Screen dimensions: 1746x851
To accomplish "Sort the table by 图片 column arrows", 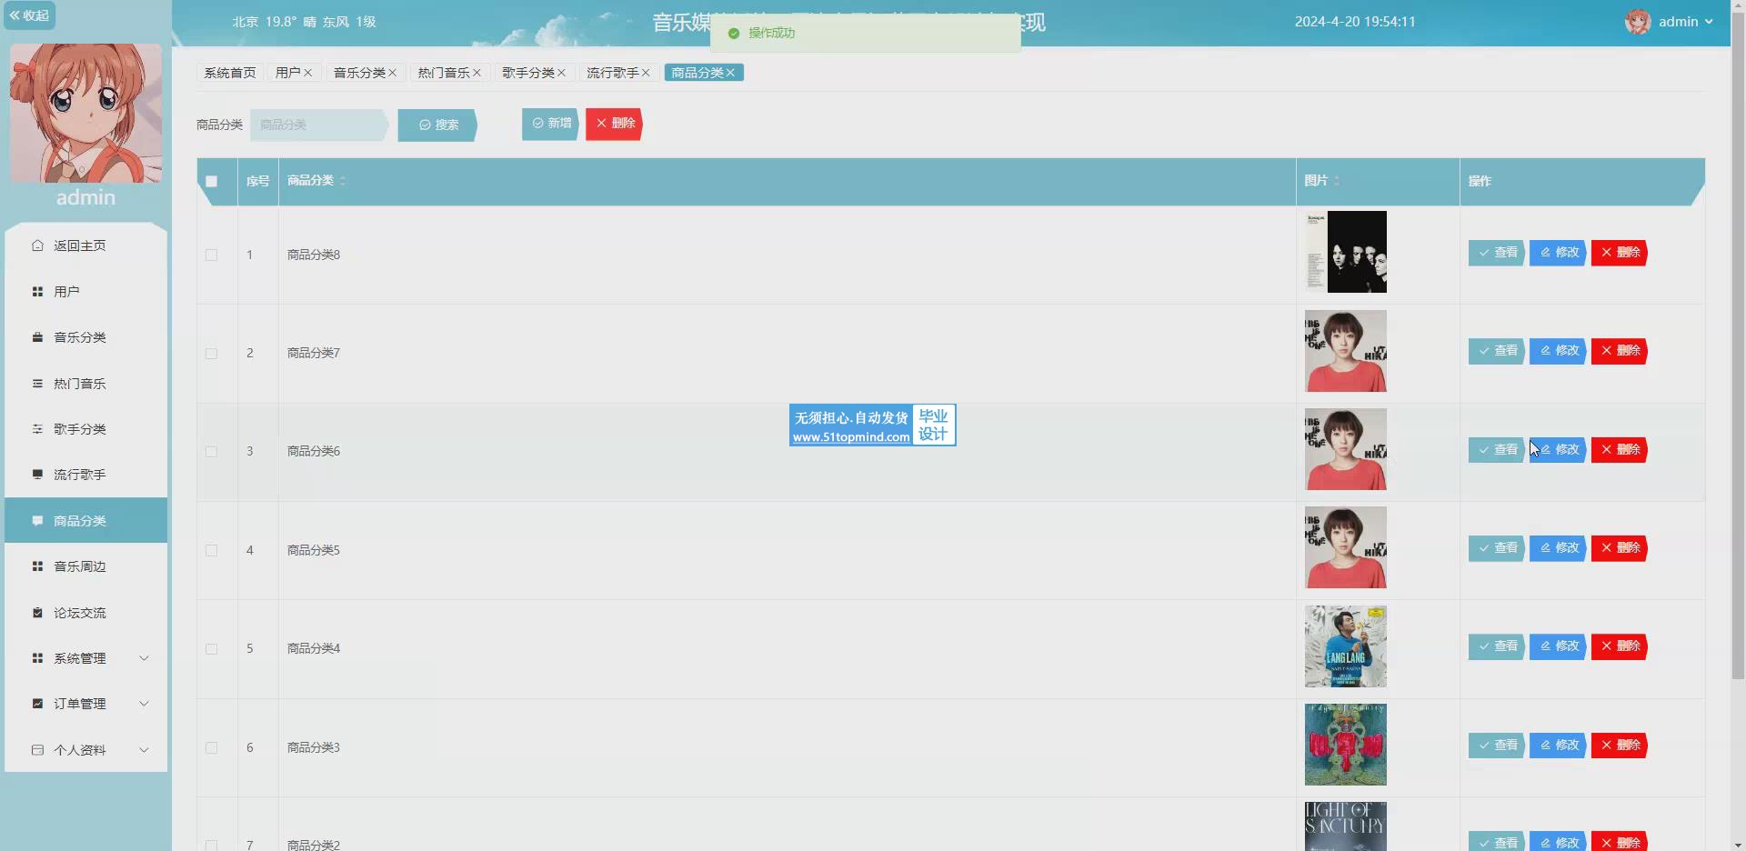I will click(1337, 181).
